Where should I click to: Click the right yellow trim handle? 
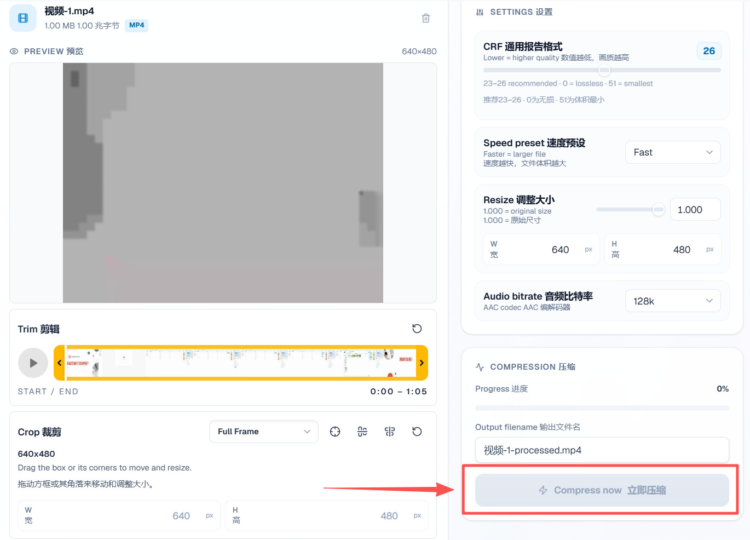click(422, 363)
